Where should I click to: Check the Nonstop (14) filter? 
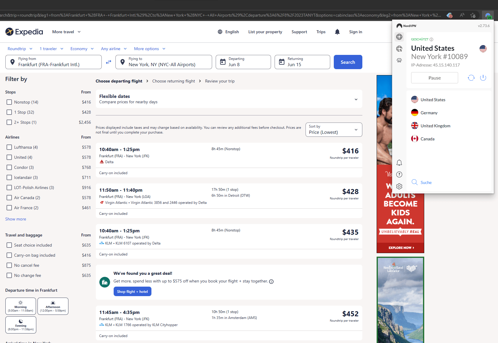point(9,102)
